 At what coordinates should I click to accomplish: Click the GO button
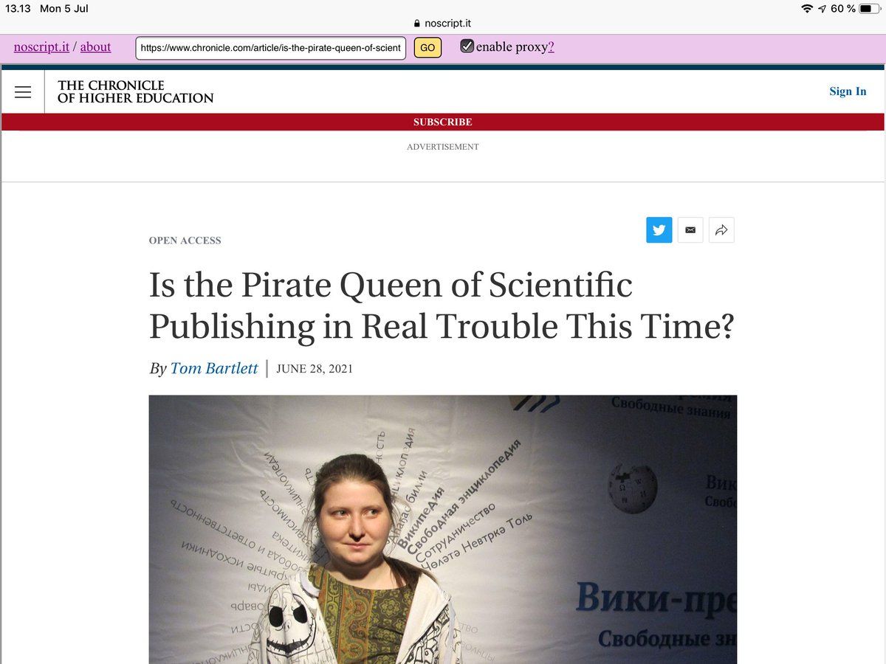(x=427, y=48)
